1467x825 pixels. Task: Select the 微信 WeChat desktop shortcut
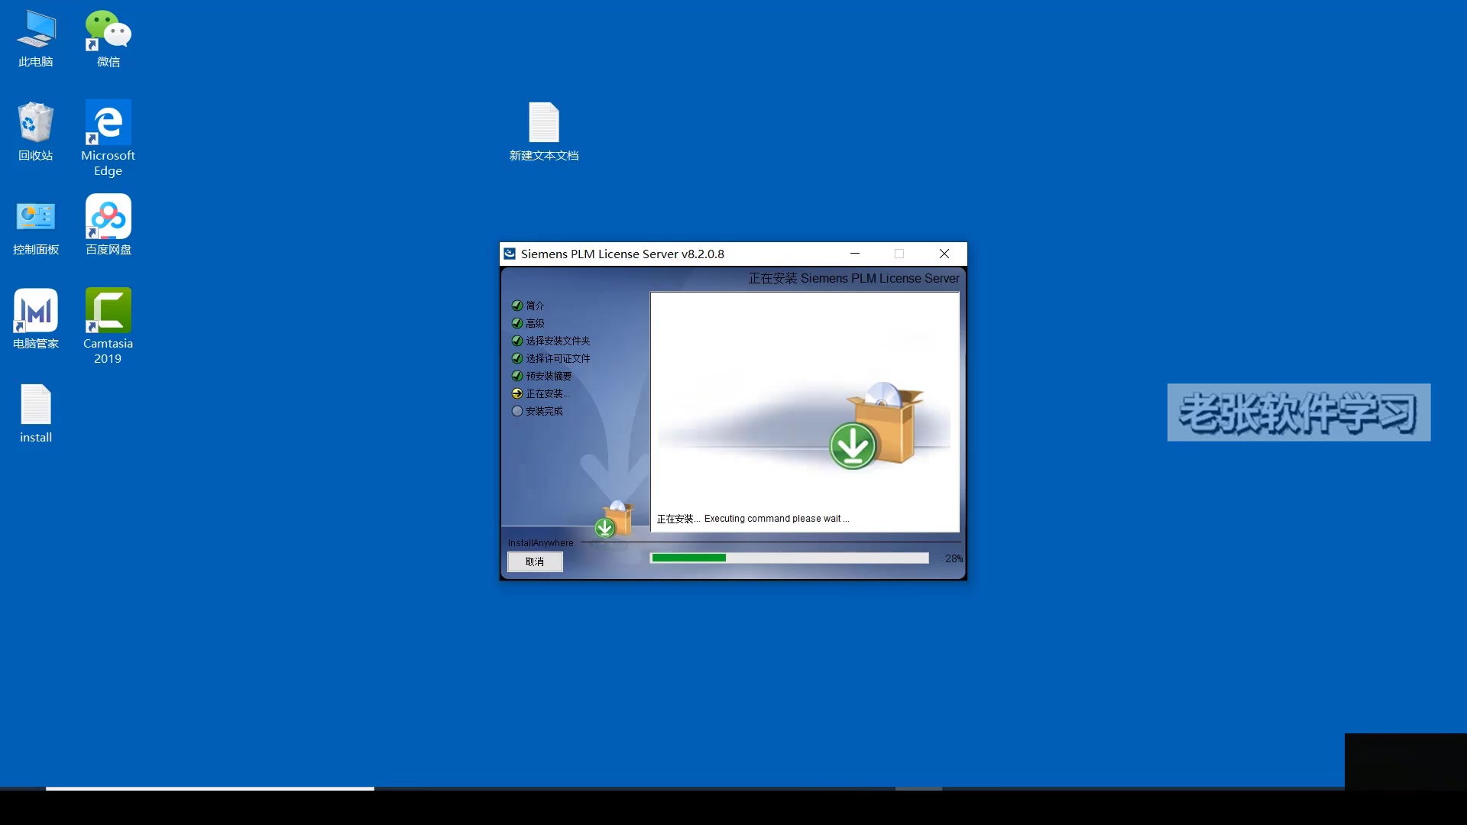pos(108,38)
